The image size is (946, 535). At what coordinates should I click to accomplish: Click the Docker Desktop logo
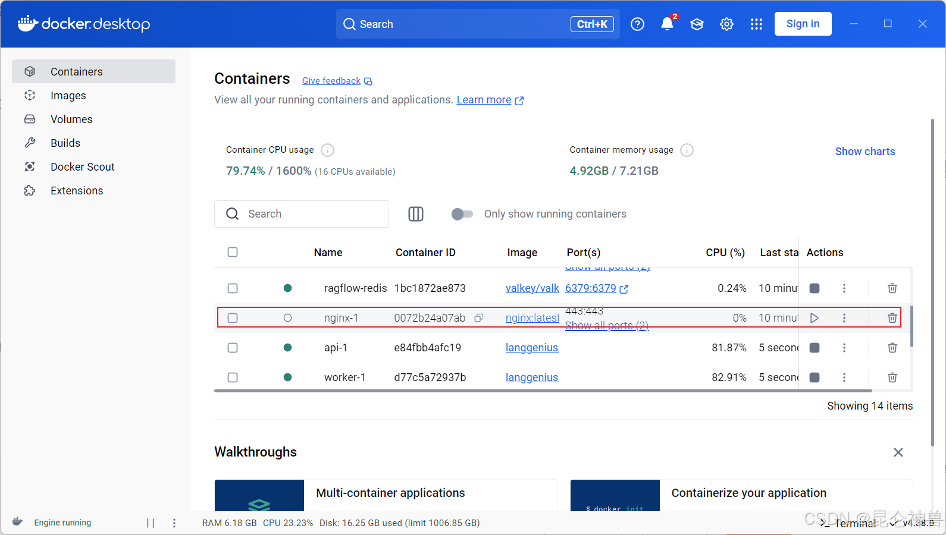click(84, 24)
